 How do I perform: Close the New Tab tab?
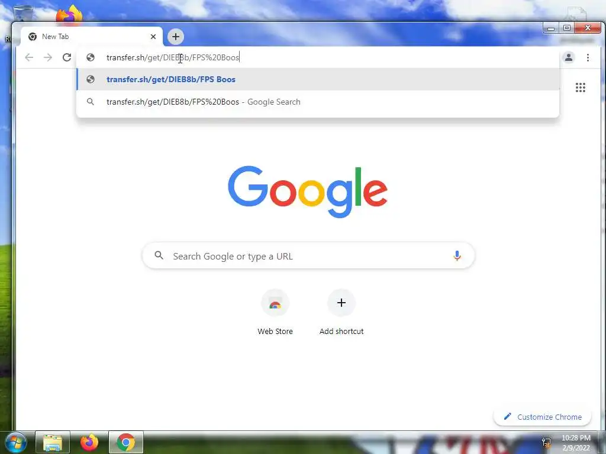tap(153, 37)
